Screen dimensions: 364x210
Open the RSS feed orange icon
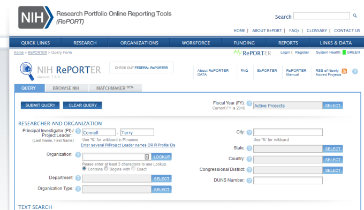click(345, 71)
